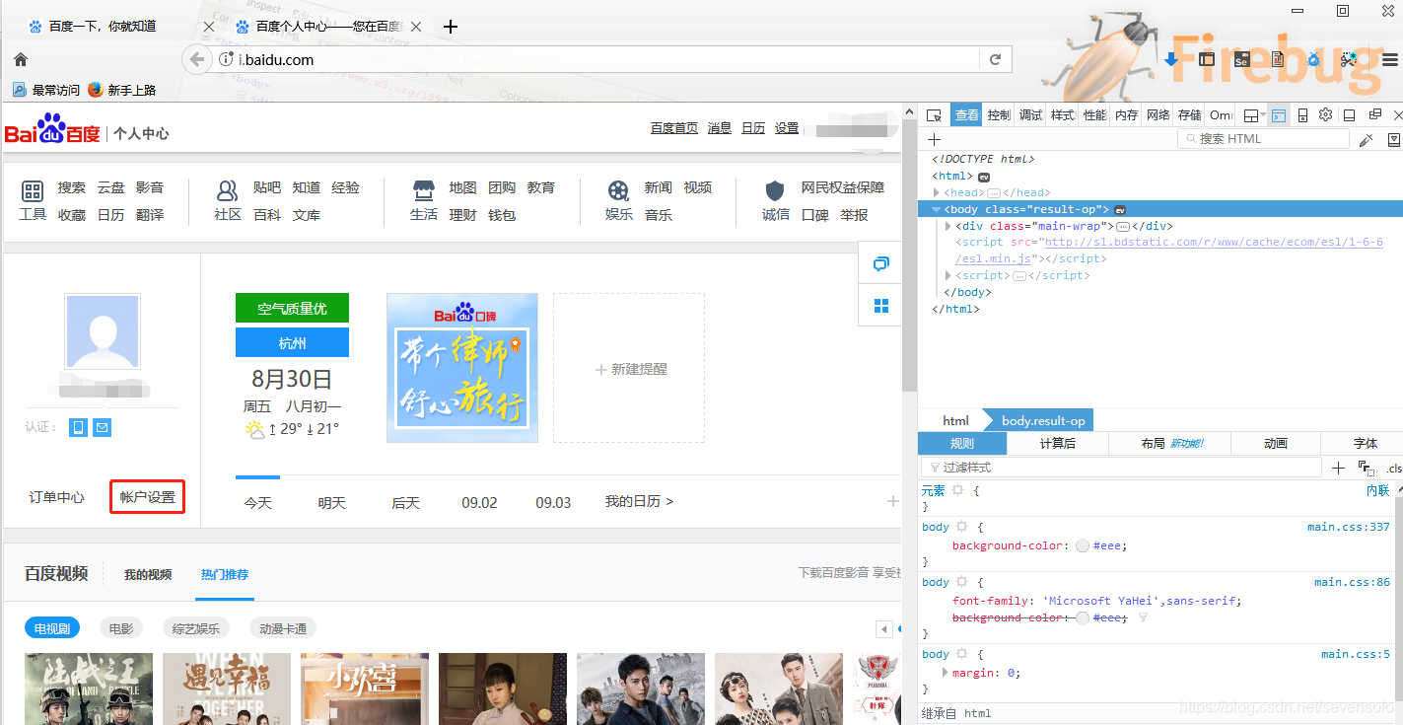Open the 帐户设置 account settings
The height and width of the screenshot is (725, 1403).
click(x=147, y=497)
